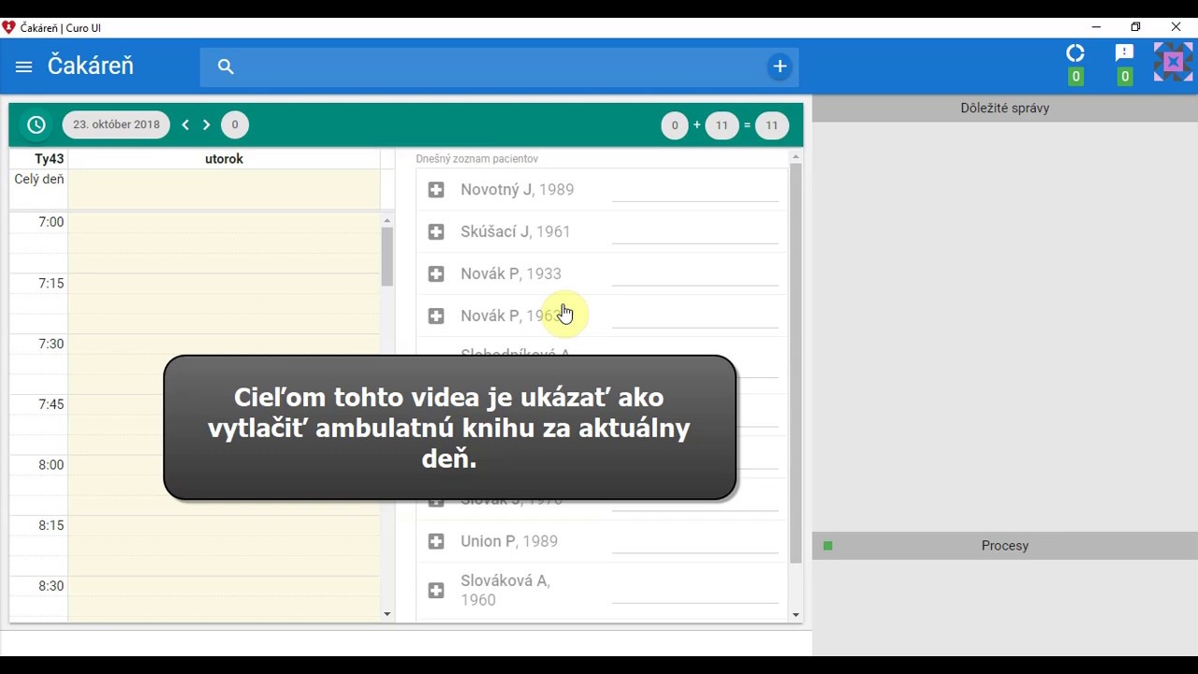Image resolution: width=1198 pixels, height=674 pixels.
Task: Restore down the Curo UI window
Action: (x=1135, y=27)
